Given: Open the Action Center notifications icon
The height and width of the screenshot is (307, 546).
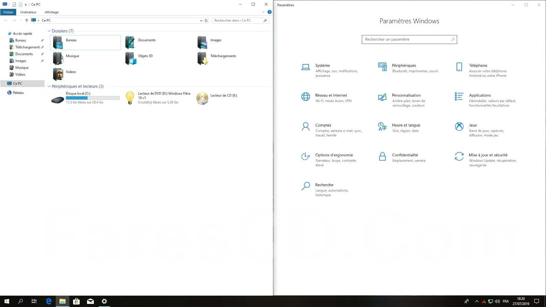Looking at the screenshot, I should (537, 301).
